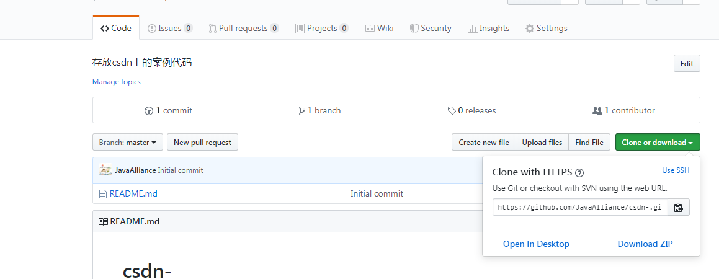Click the csdn- README heading
This screenshot has height=279, width=719.
tap(147, 271)
